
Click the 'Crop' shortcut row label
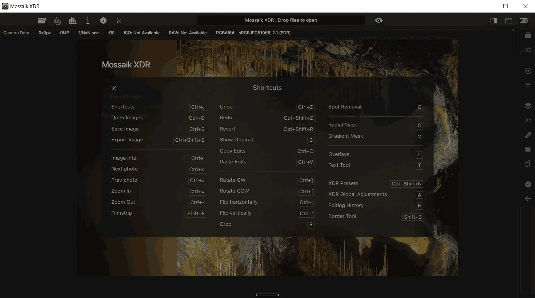coord(226,224)
